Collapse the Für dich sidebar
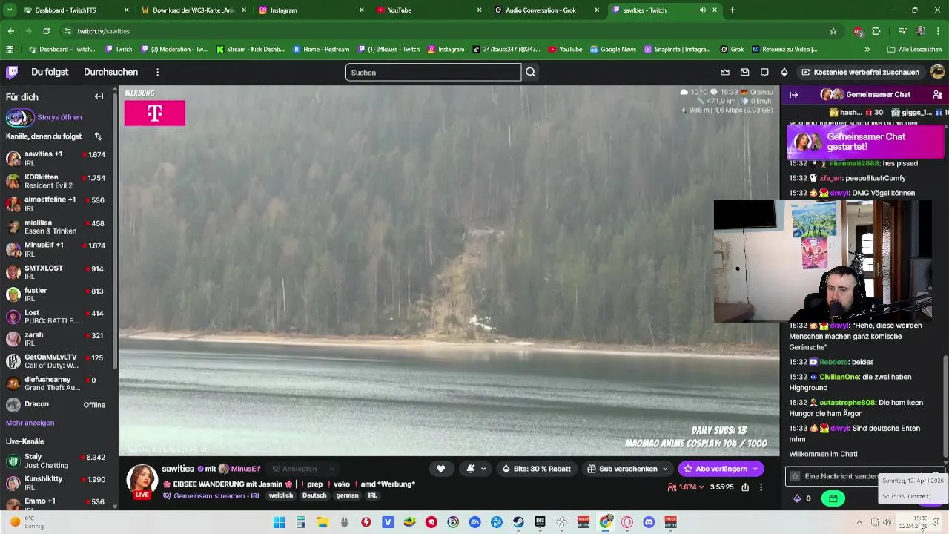This screenshot has height=534, width=949. click(99, 96)
